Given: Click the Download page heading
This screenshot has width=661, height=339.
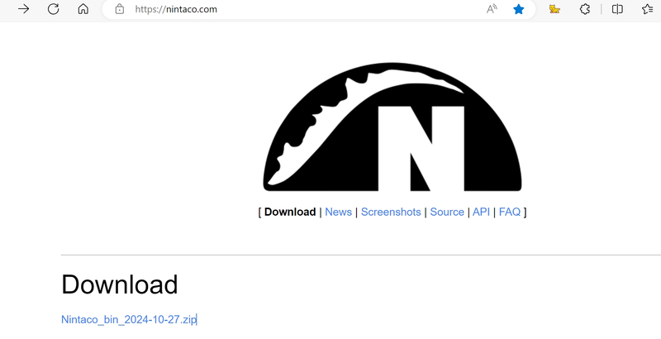Looking at the screenshot, I should 120,284.
